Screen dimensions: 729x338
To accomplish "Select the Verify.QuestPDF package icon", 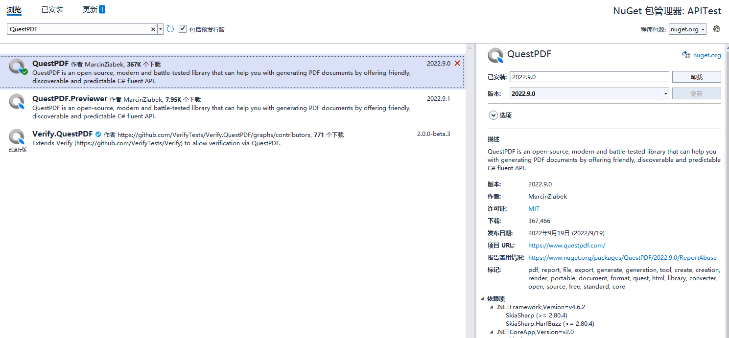I will (x=17, y=137).
